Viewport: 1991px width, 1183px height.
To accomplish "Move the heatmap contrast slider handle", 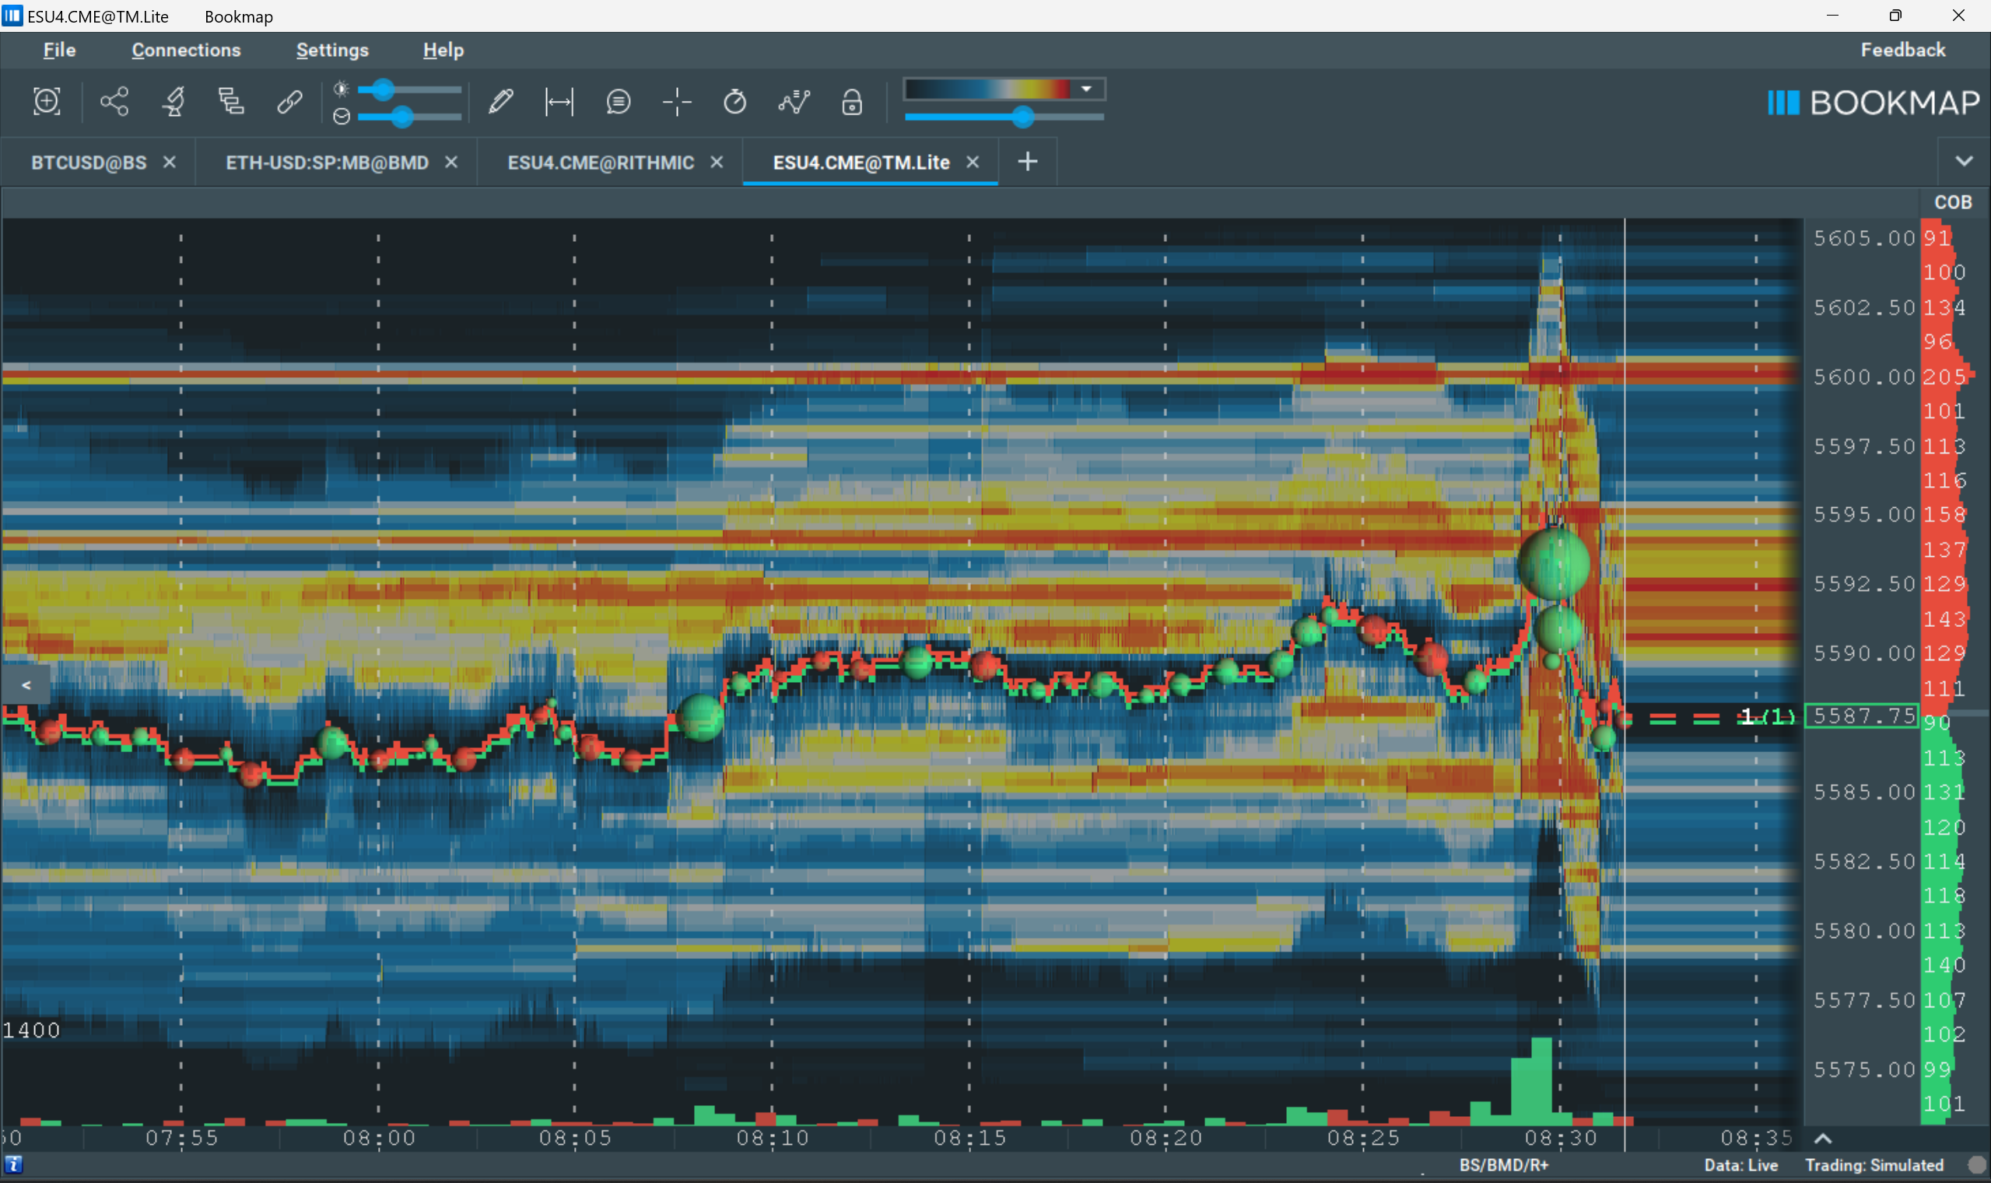I will point(1023,117).
